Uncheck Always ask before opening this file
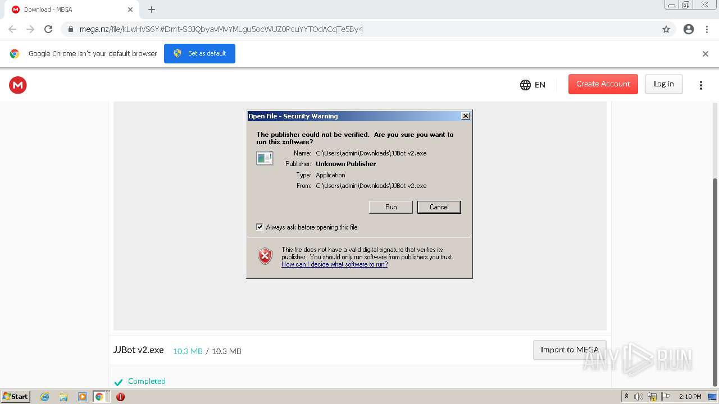The image size is (719, 404). click(260, 227)
